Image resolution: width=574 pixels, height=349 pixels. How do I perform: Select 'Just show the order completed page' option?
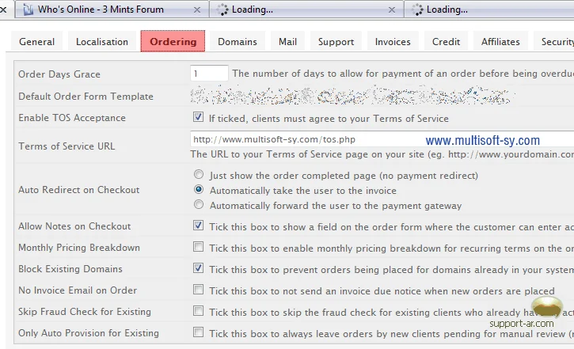199,175
